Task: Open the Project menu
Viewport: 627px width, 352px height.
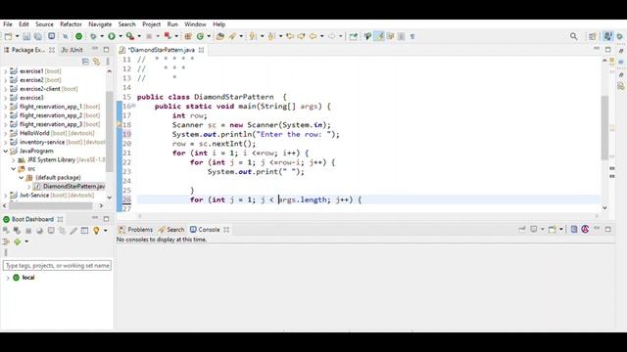Action: point(152,24)
